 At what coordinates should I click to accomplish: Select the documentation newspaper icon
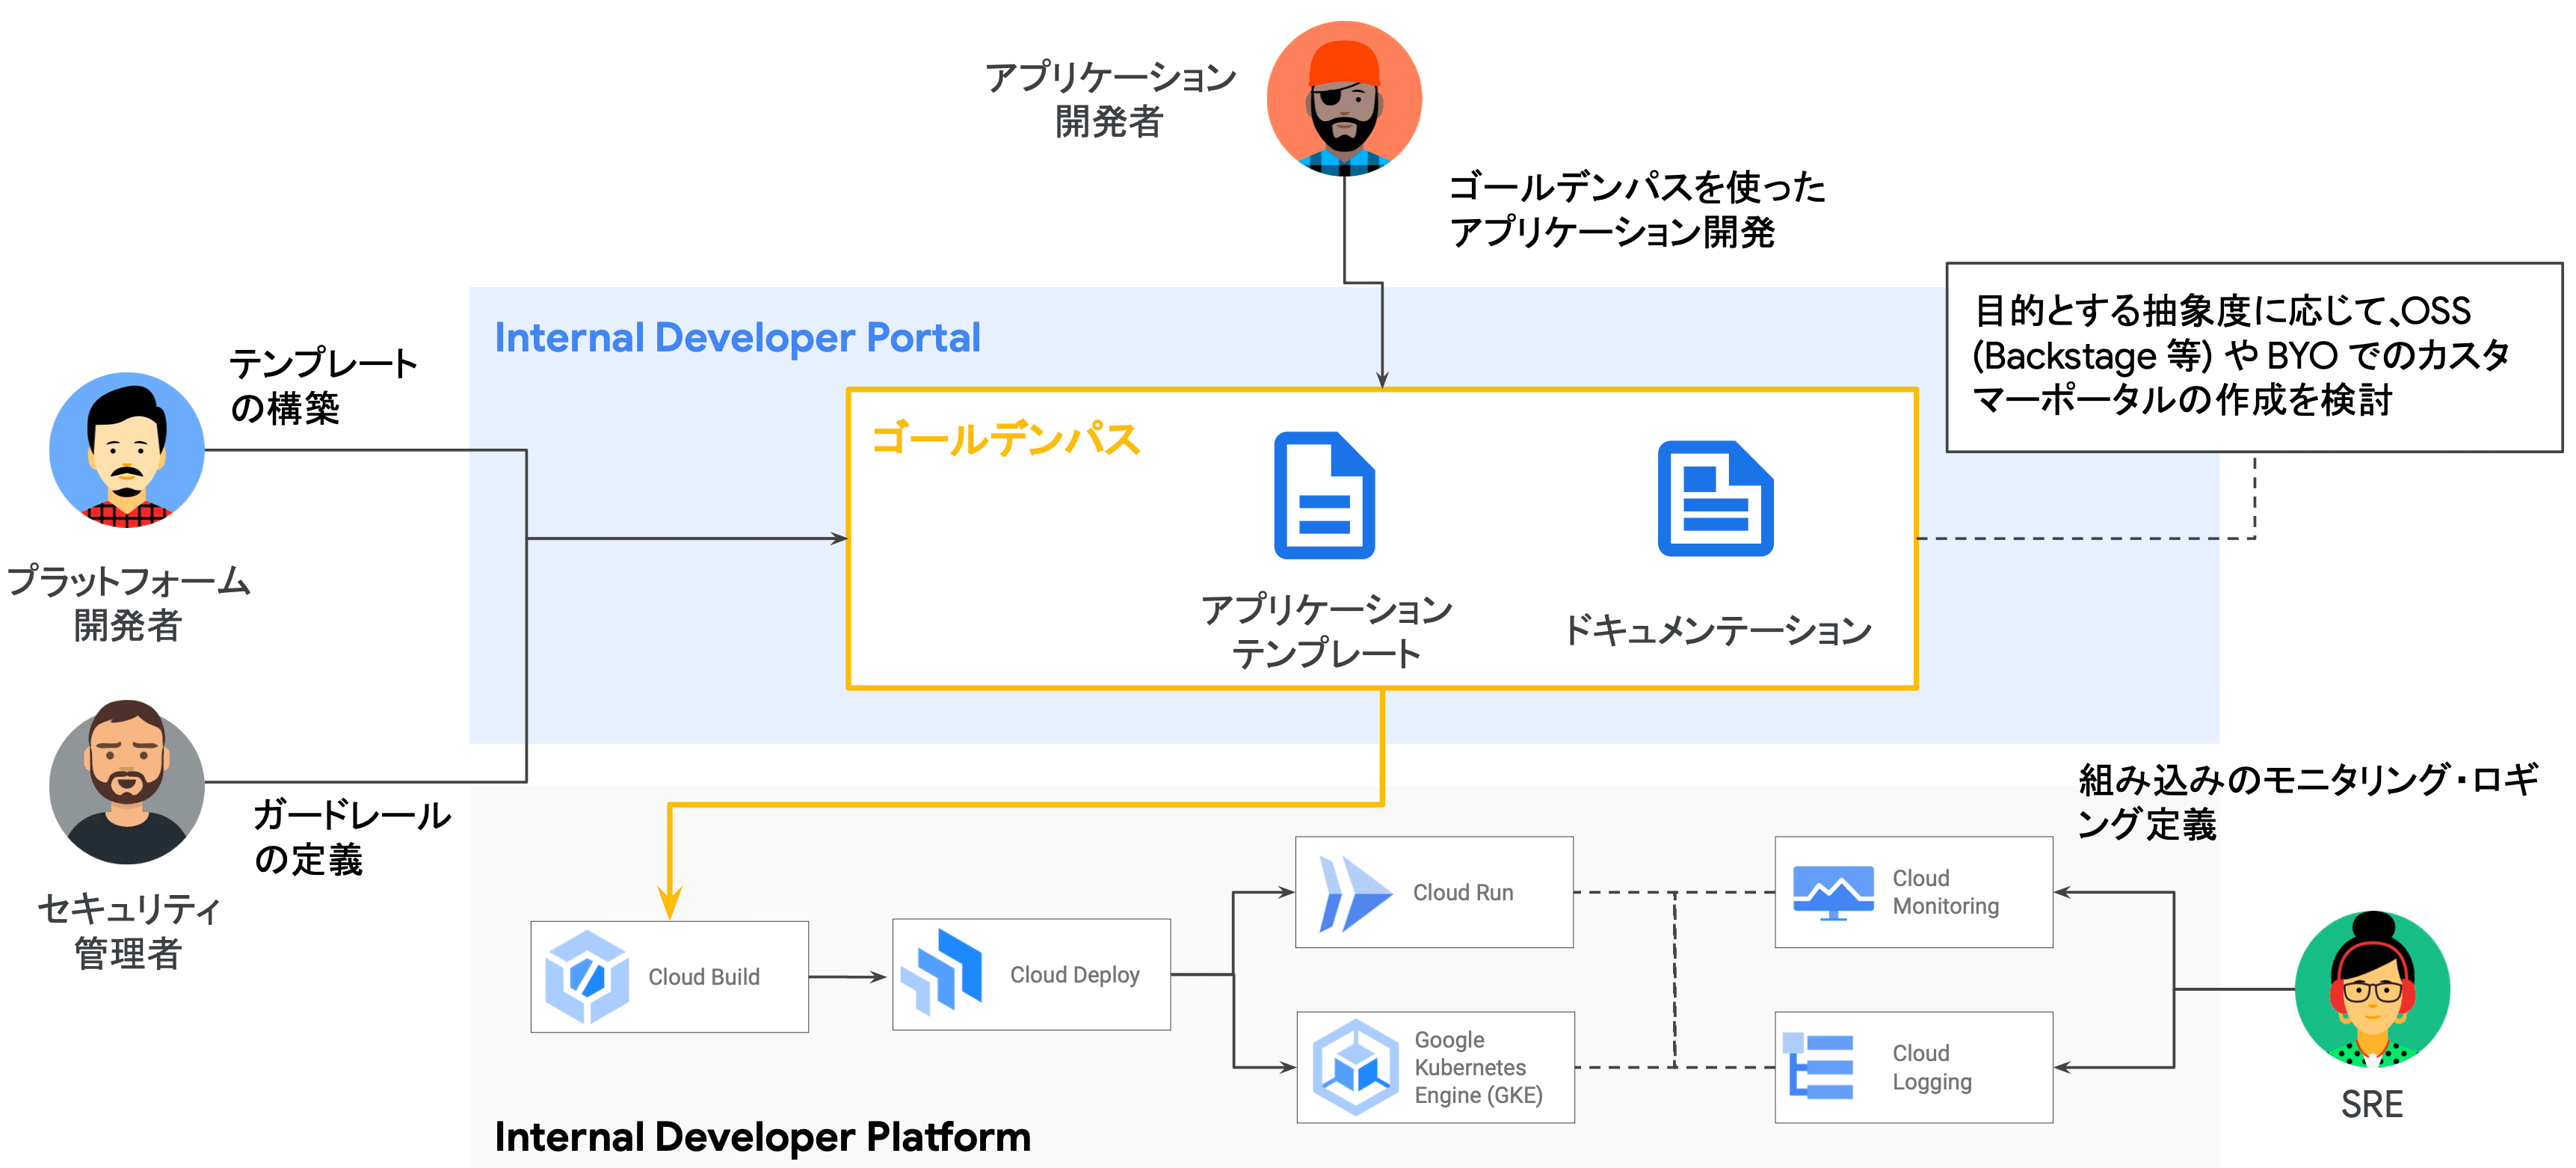click(x=1715, y=498)
